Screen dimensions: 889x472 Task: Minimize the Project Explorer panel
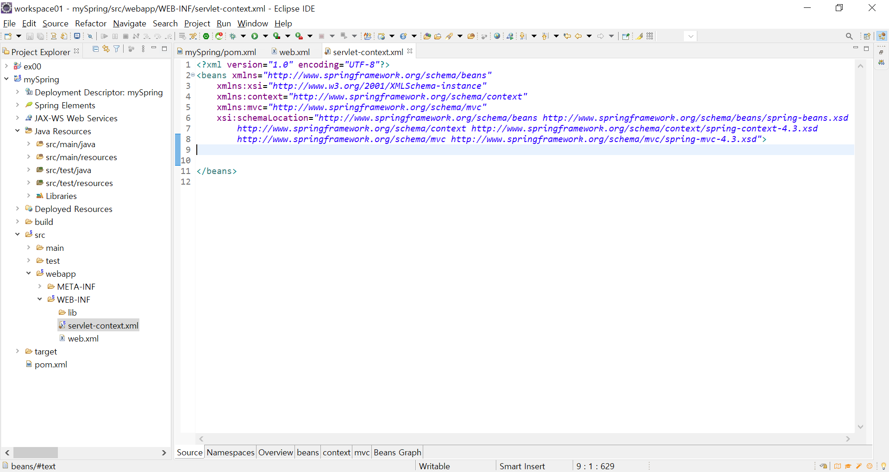[x=154, y=48]
